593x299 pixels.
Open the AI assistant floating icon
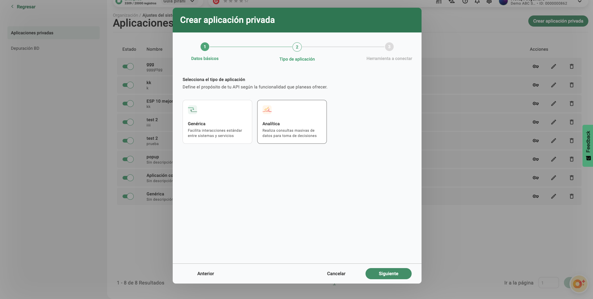point(578,283)
